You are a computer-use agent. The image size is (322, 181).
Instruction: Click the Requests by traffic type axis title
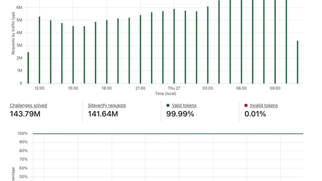pyautogui.click(x=13, y=33)
